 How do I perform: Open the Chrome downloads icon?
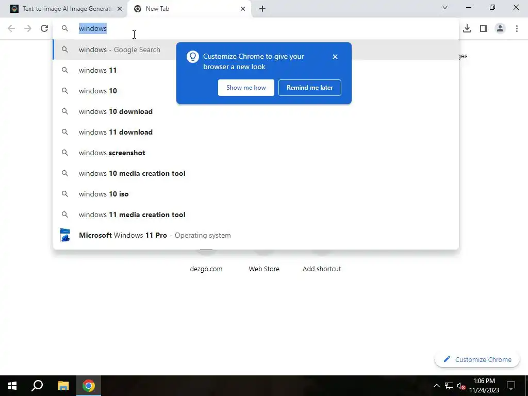(467, 28)
